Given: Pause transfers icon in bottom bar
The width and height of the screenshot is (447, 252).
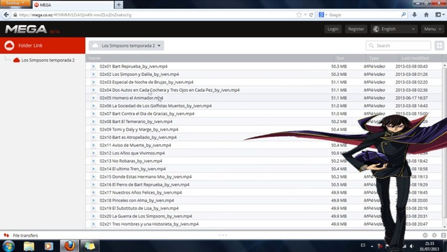Looking at the screenshot, I should (x=425, y=235).
